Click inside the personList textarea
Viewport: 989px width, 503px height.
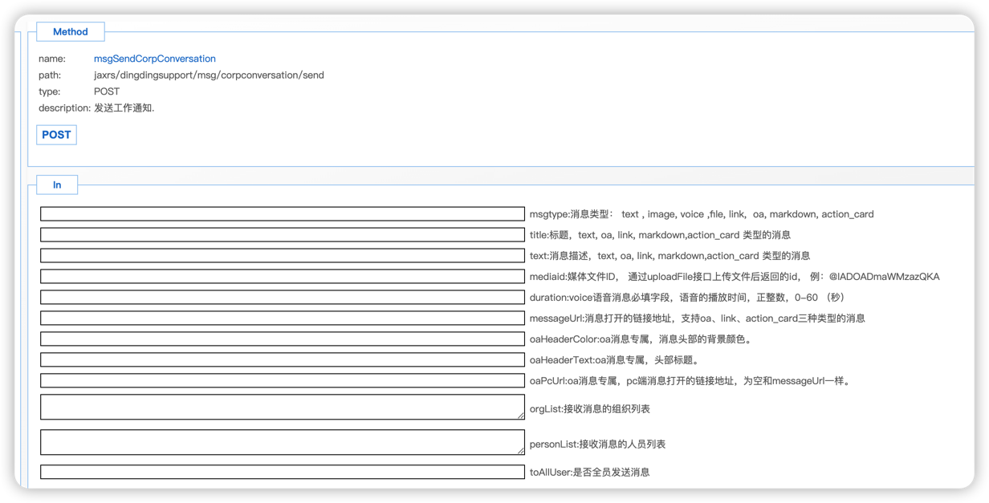[x=282, y=442]
